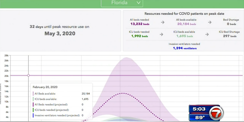Click the 1,594 ventilators figure

coord(185,48)
